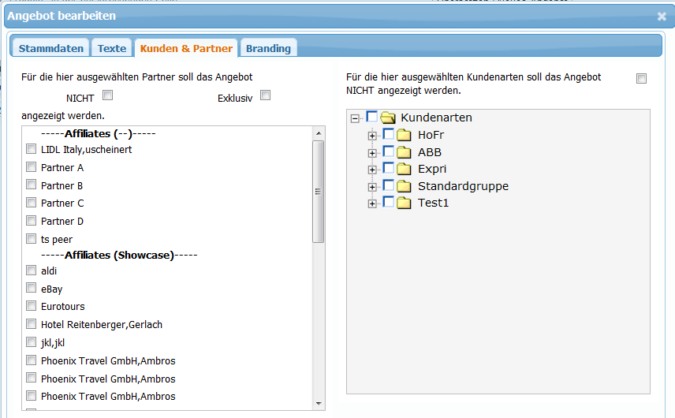Screen dimensions: 675x418
Task: Click the Test1 folder icon
Action: (405, 203)
